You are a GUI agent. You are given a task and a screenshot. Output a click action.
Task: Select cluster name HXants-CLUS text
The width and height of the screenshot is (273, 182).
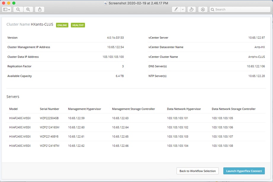coord(42,24)
